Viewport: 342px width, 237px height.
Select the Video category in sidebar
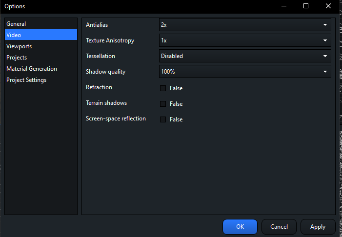coord(14,35)
